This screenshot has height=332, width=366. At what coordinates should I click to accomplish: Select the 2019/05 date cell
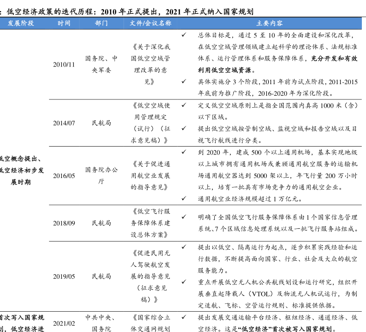tap(64, 277)
